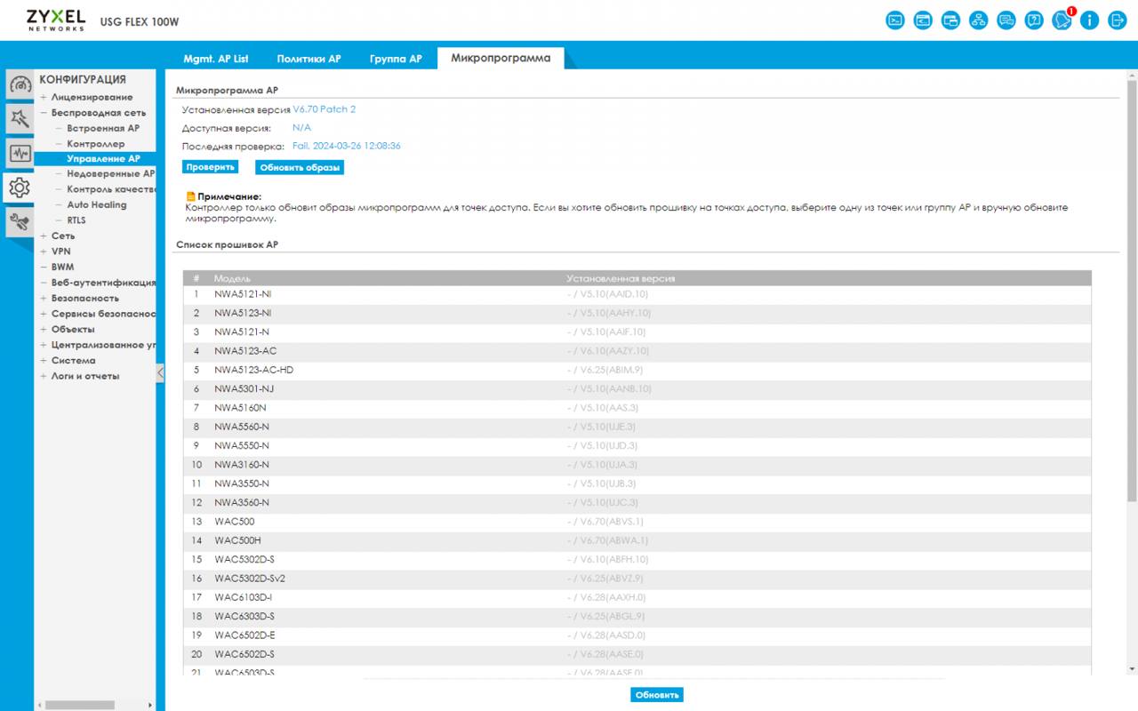This screenshot has width=1138, height=711.
Task: Collapse the navigation panel with the arrow handle
Action: tap(160, 373)
